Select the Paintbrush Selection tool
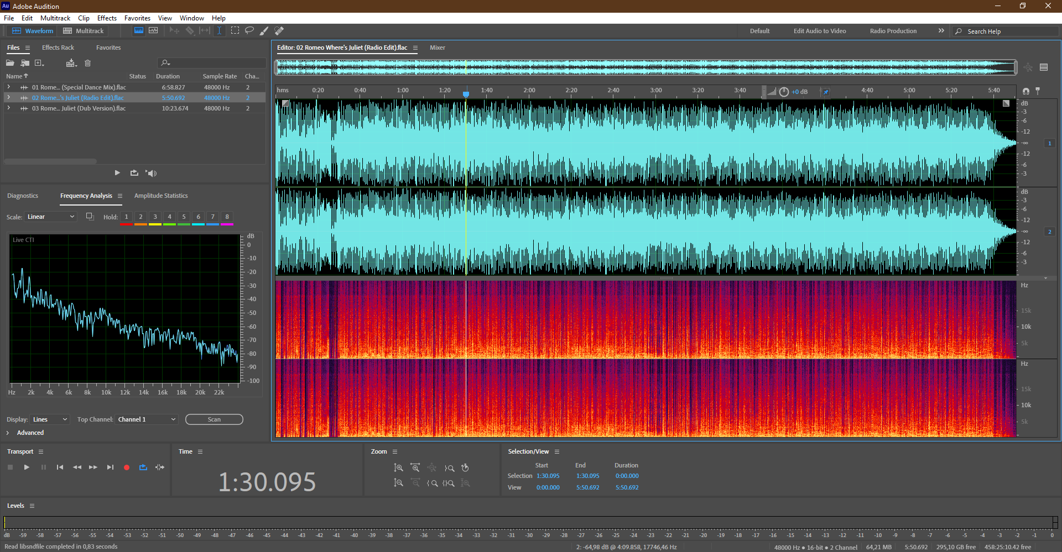Viewport: 1062px width, 552px height. coord(264,31)
